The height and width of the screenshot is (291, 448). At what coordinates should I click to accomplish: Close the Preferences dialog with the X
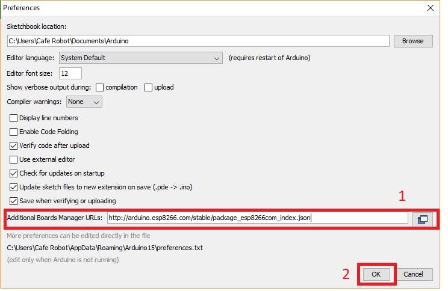(x=431, y=8)
